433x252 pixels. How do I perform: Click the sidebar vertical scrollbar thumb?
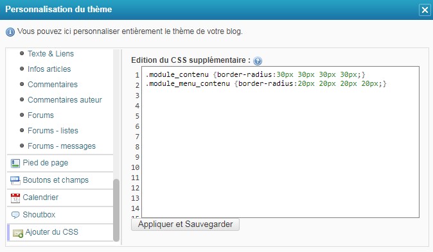coord(116,210)
